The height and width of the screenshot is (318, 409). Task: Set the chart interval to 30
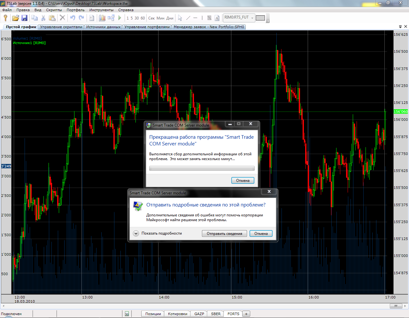137,18
